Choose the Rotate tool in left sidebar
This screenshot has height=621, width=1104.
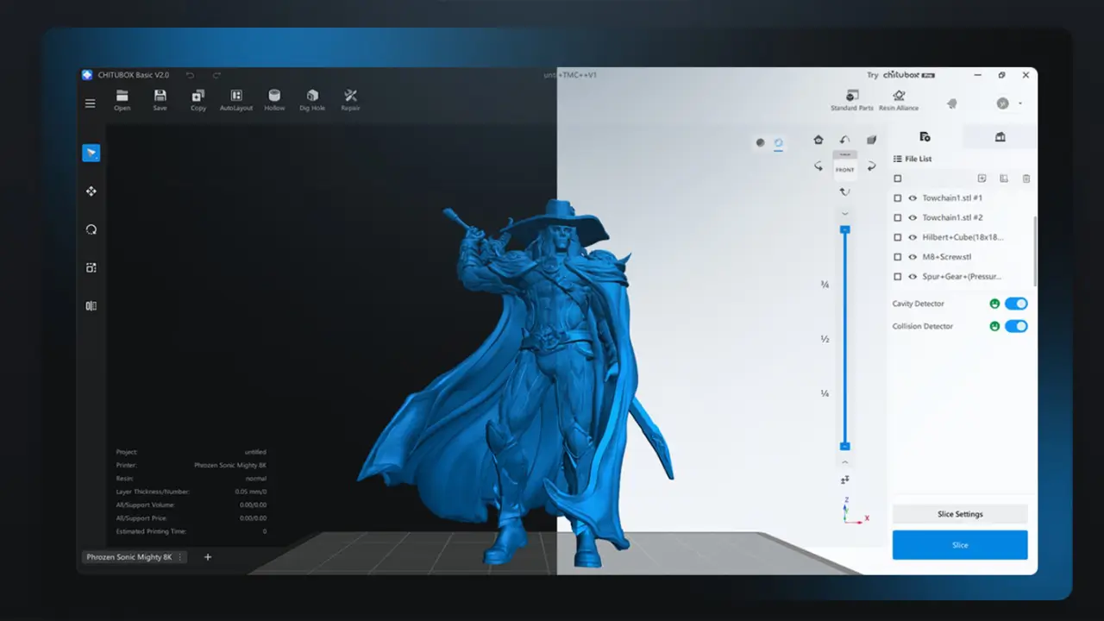91,229
